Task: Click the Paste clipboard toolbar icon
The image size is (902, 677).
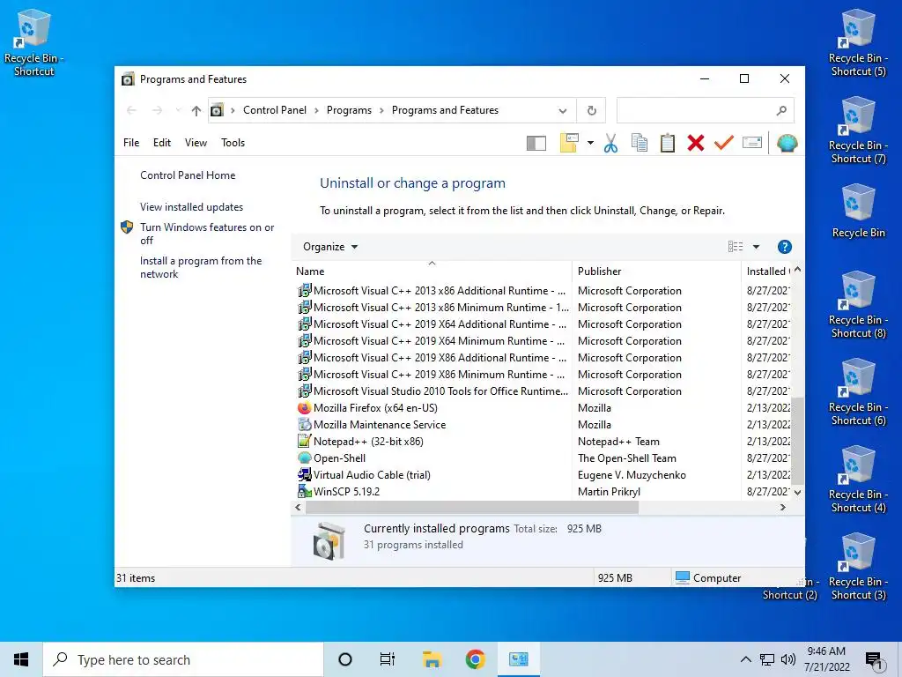Action: tap(668, 143)
